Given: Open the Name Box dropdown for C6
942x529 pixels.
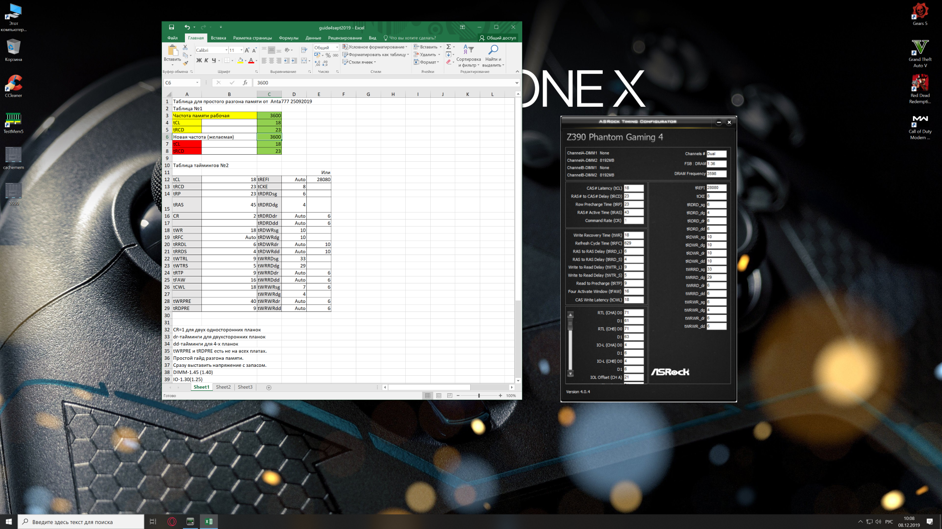Looking at the screenshot, I should click(197, 83).
